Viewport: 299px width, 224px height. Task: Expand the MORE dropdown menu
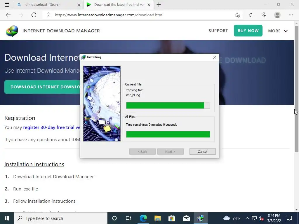[x=278, y=31]
